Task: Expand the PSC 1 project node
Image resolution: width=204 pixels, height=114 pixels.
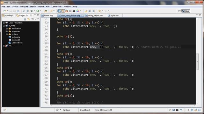Action: pos(4,46)
